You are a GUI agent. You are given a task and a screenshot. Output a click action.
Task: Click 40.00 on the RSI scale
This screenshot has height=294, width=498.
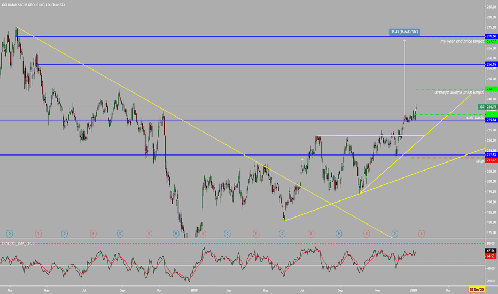(x=491, y=268)
